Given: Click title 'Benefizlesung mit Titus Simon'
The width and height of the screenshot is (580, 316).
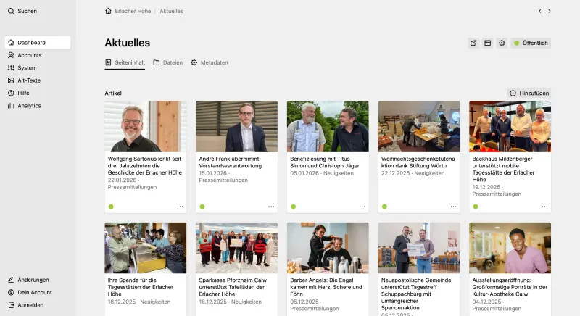Looking at the screenshot, I should 325,162.
